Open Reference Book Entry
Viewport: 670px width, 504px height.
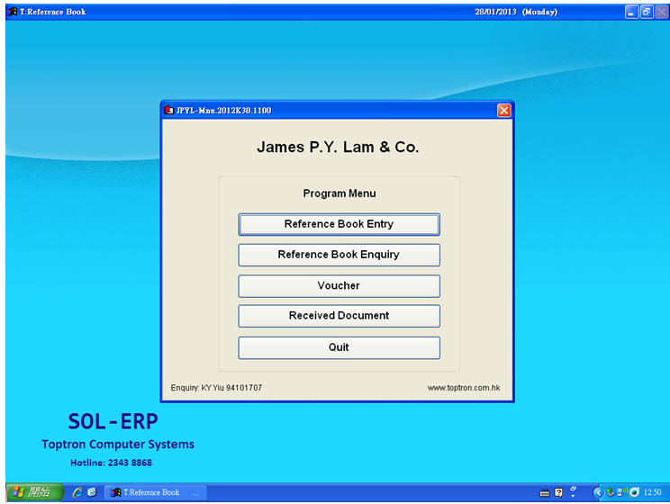tap(339, 225)
